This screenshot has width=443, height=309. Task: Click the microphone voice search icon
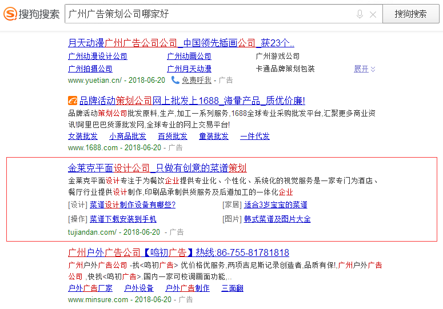[x=360, y=14]
